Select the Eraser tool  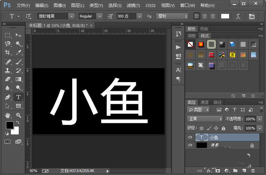pos(8,79)
